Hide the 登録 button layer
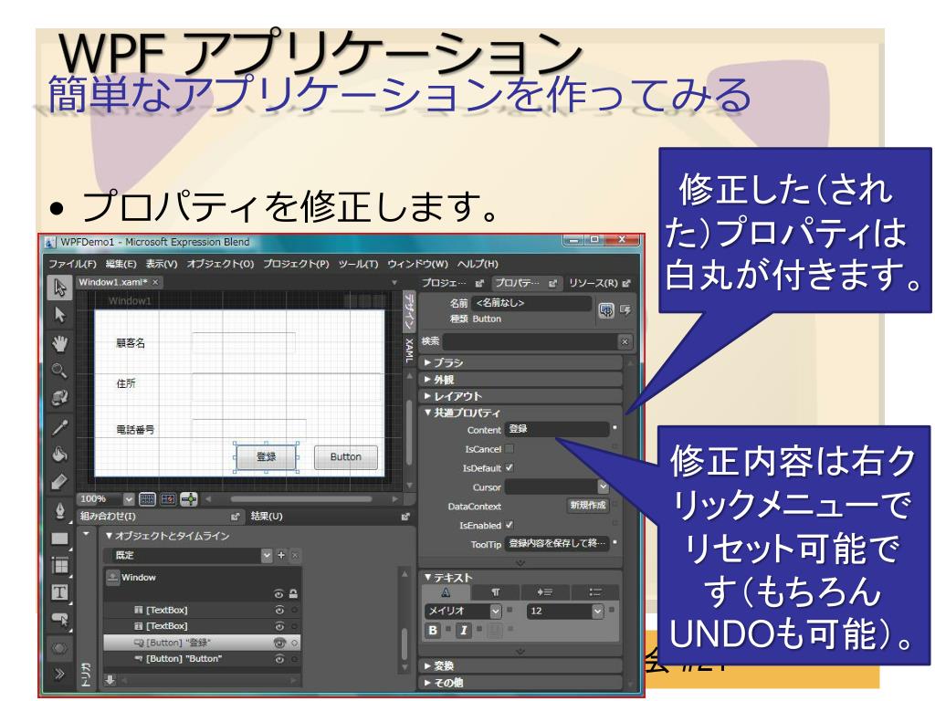 (279, 643)
